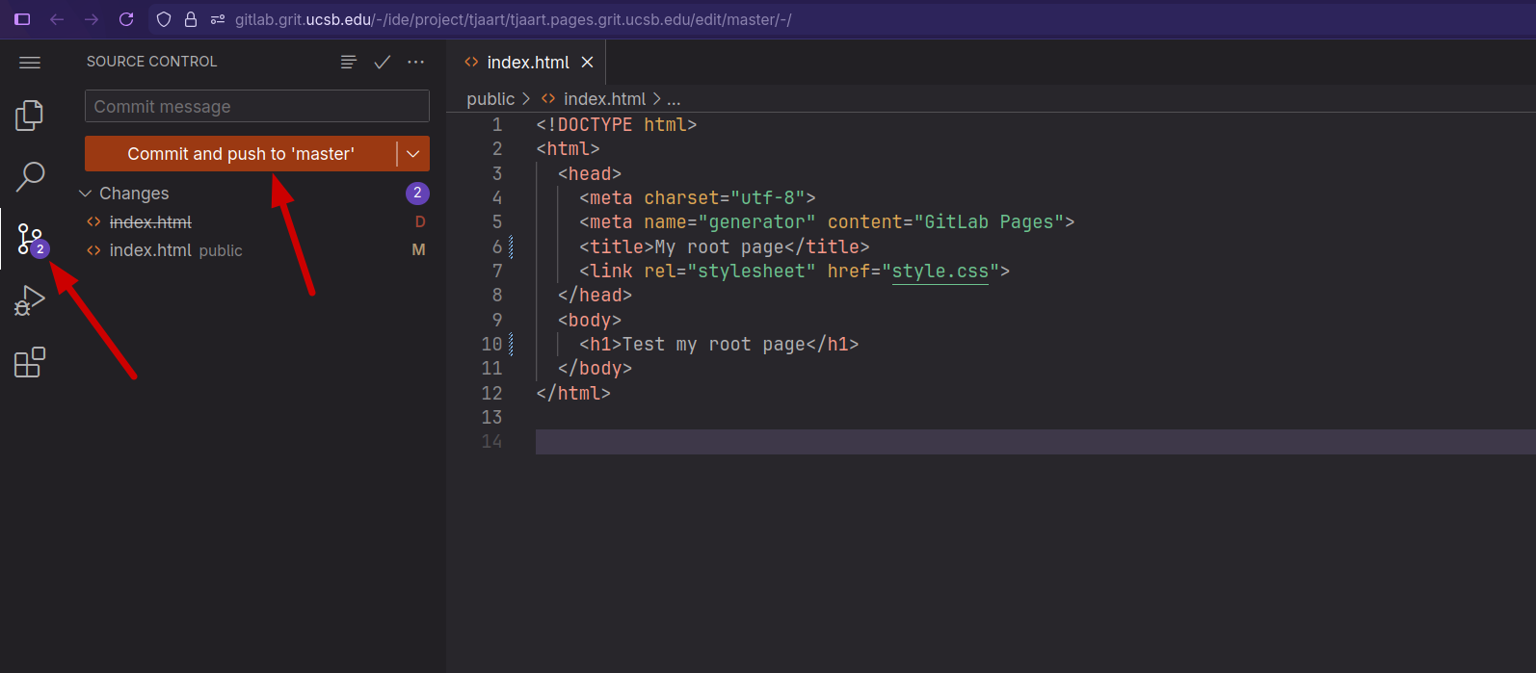1536x673 pixels.
Task: Open the Source Control view icon
Action: coord(29,239)
